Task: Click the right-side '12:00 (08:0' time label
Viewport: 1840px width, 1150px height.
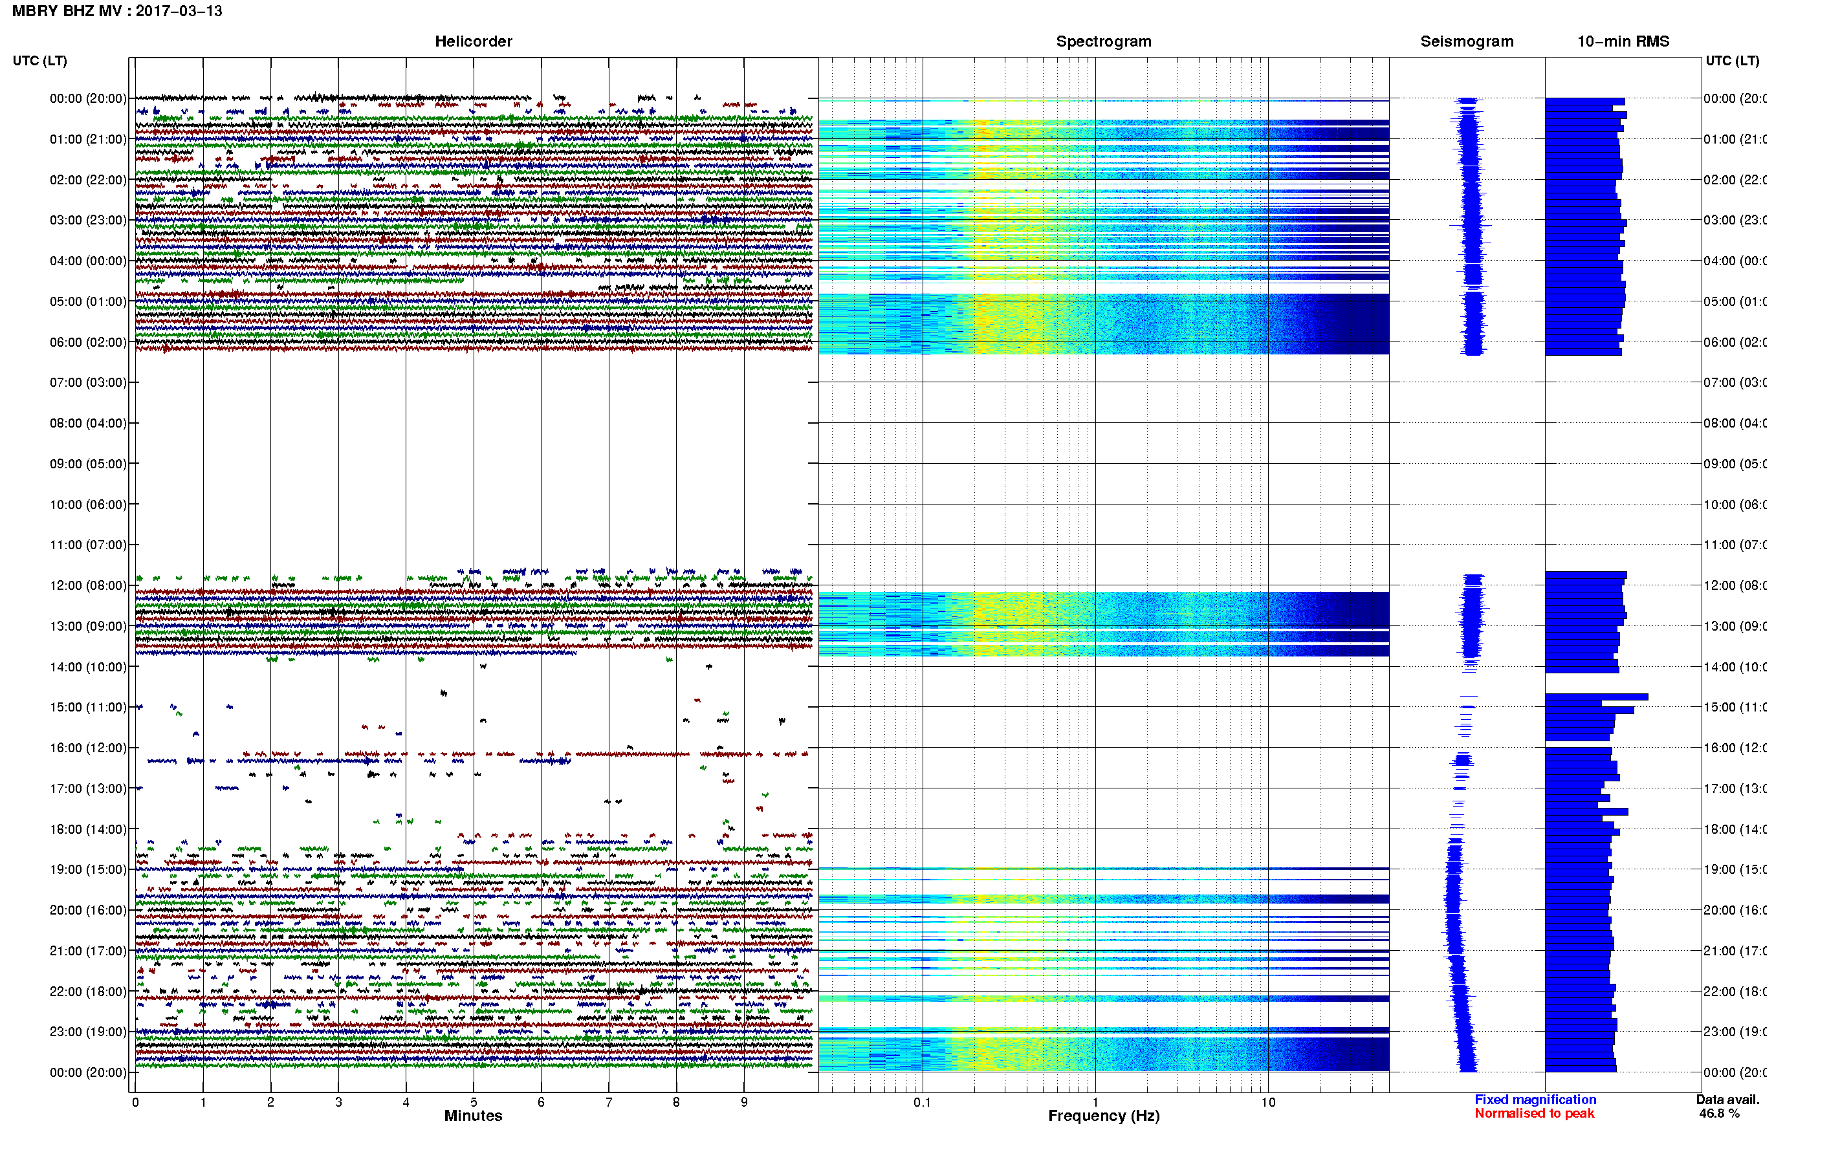Action: pos(1735,585)
